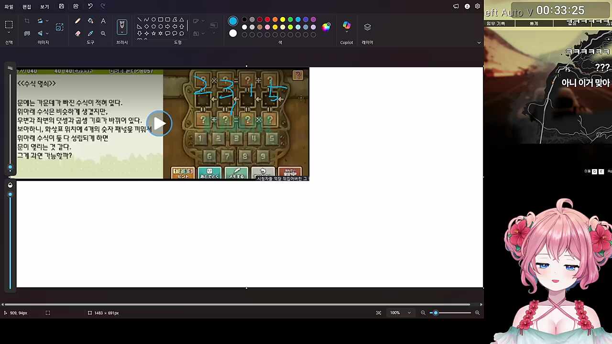The height and width of the screenshot is (344, 612).
Task: Choose the curve shape
Action: (146, 20)
